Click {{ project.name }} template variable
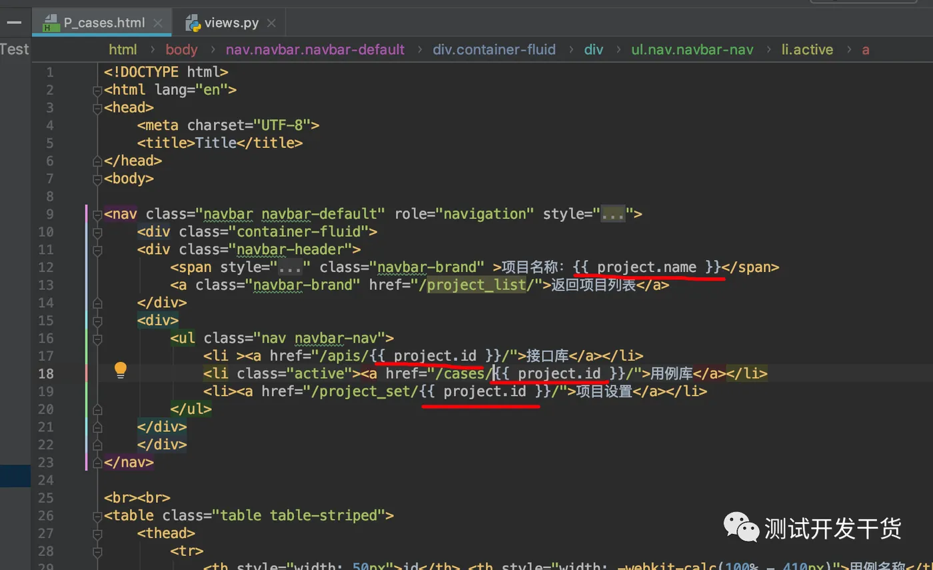The image size is (933, 570). click(648, 267)
